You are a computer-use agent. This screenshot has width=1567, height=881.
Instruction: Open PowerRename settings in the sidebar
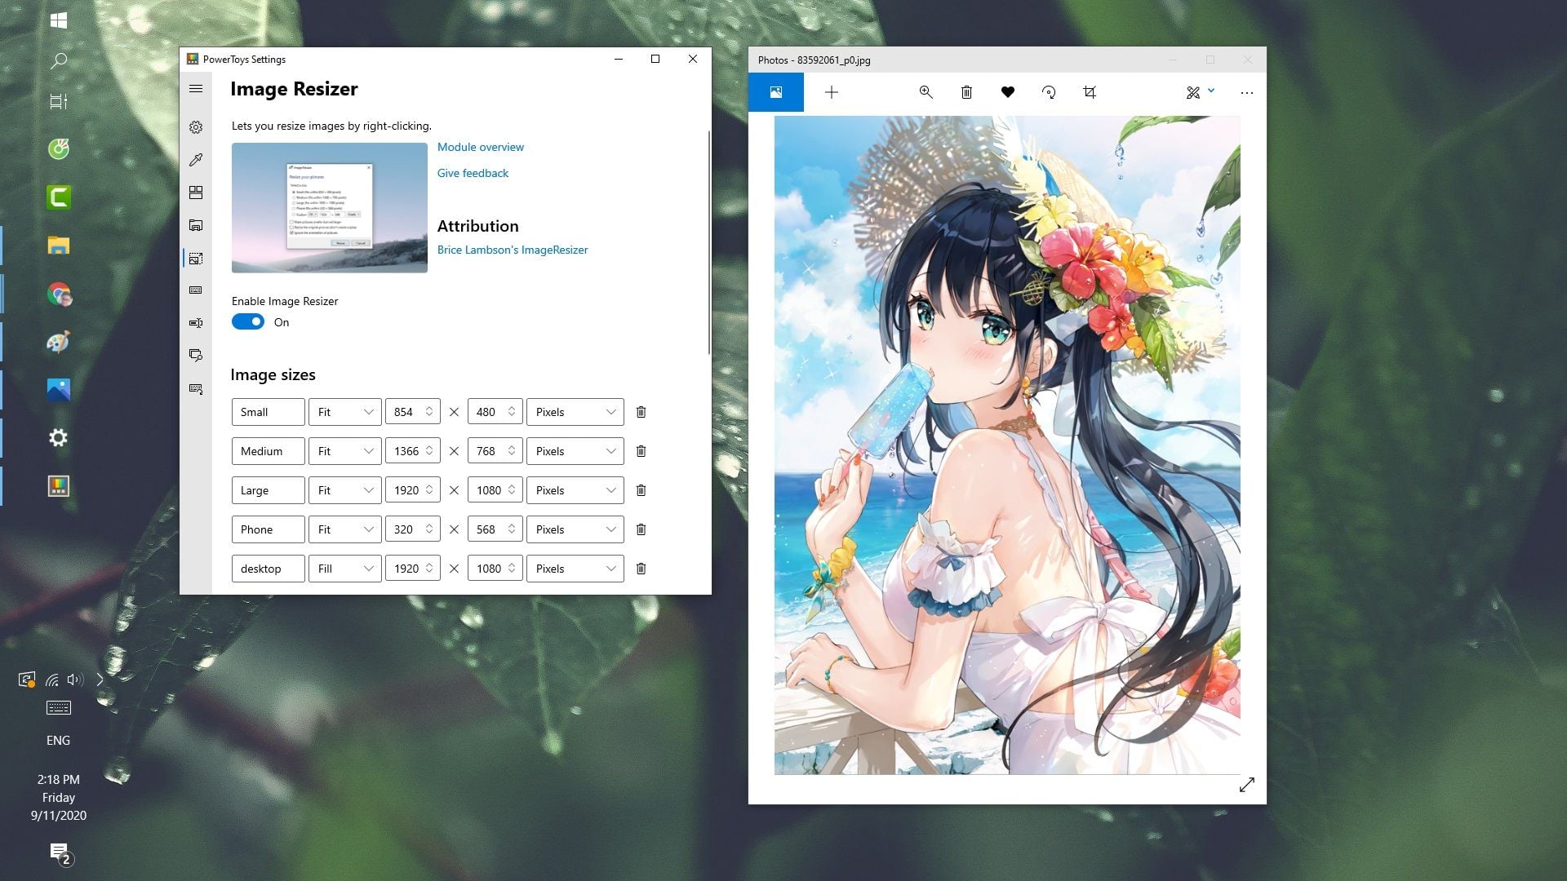[196, 323]
